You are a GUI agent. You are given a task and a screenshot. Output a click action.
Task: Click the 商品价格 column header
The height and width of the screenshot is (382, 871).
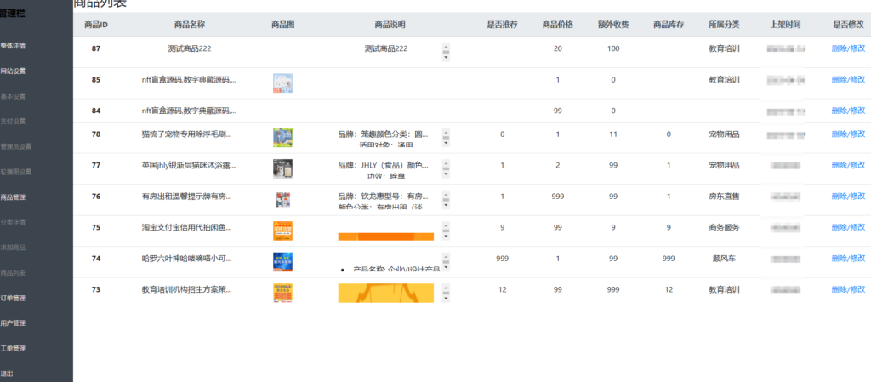pos(558,25)
